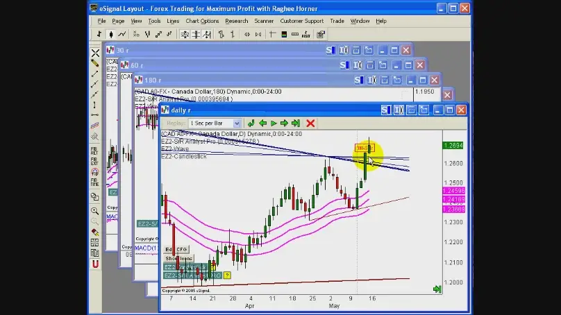Toggle symbol link 'S' on daily r window

pyautogui.click(x=386, y=110)
